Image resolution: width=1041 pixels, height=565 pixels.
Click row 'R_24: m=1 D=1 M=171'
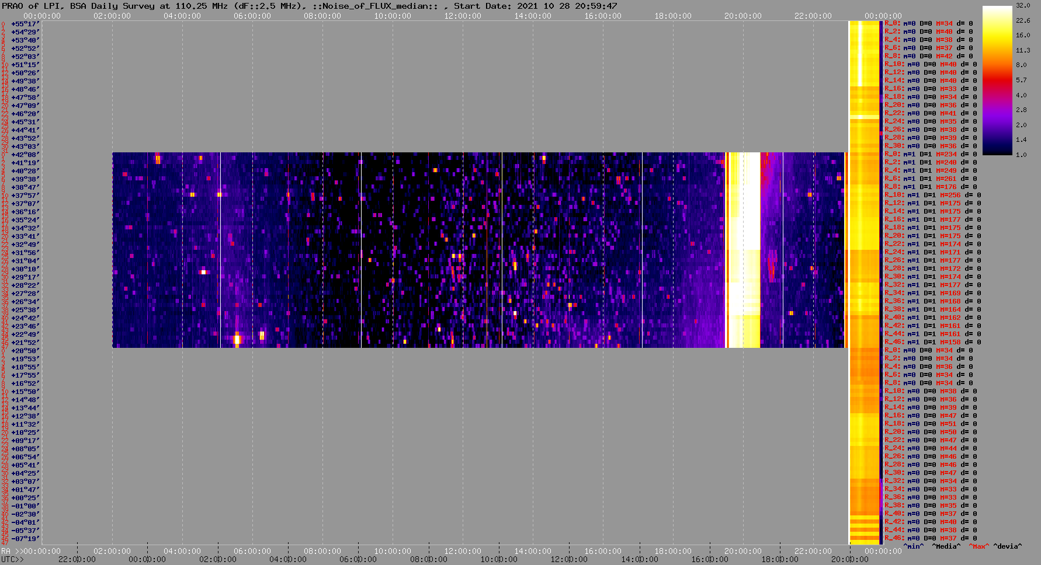tap(933, 252)
